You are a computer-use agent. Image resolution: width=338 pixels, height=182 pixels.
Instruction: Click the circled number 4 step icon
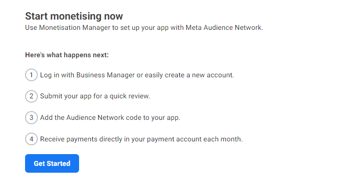click(x=31, y=139)
